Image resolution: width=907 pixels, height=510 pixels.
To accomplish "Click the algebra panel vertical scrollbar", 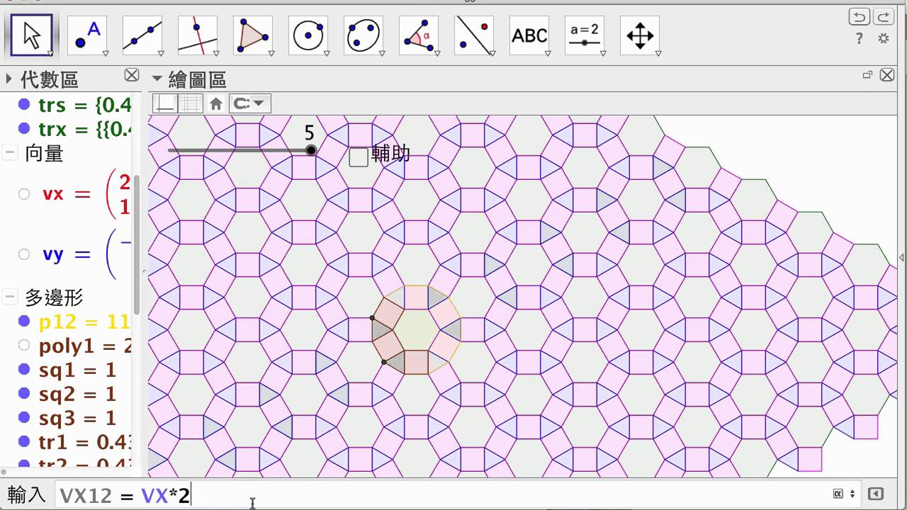I will tap(137, 244).
